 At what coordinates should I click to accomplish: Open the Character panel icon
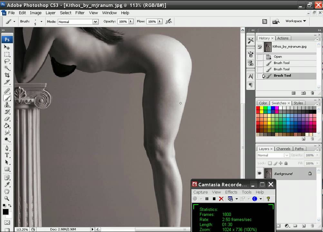point(251,76)
